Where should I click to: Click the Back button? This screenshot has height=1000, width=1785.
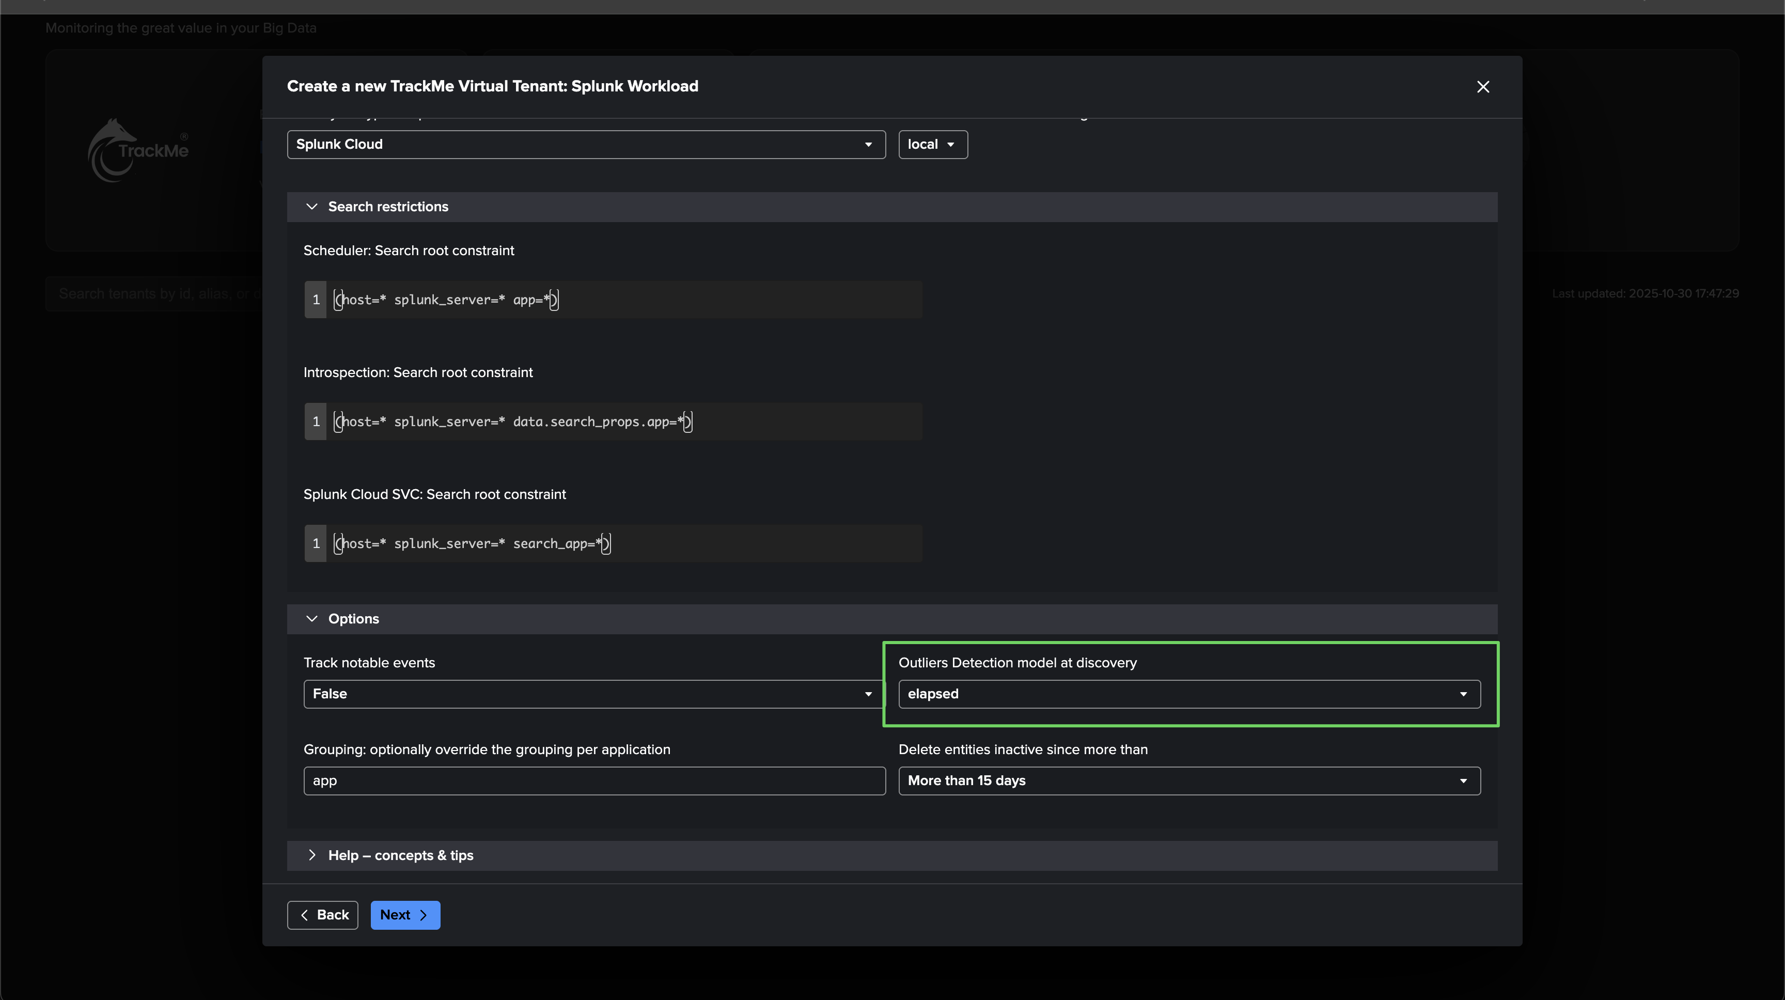(322, 915)
